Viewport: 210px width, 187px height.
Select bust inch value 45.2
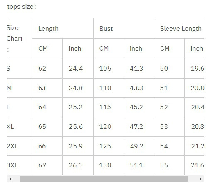pyautogui.click(x=136, y=107)
